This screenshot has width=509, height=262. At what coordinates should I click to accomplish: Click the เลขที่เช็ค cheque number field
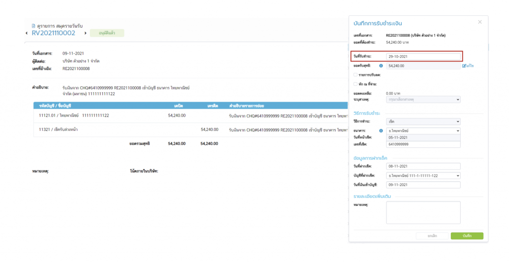[423, 144]
